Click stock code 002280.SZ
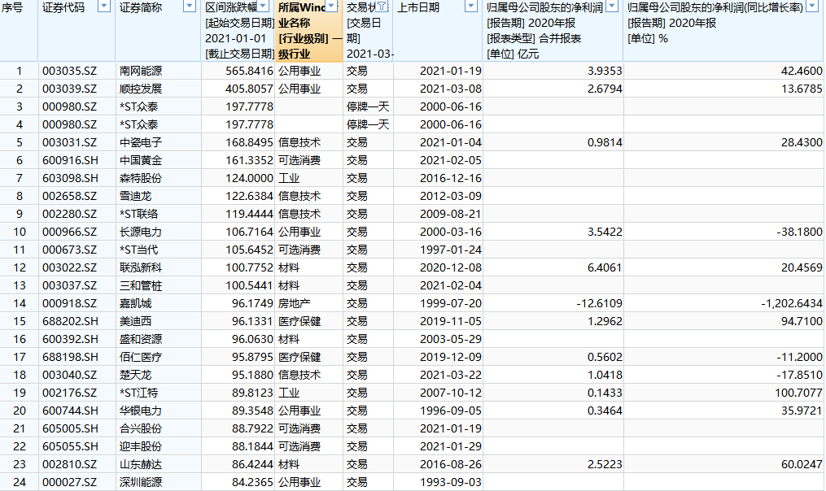826x491 pixels. point(69,214)
